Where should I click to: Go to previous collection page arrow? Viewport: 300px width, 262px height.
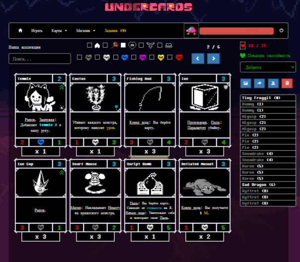coord(198,59)
